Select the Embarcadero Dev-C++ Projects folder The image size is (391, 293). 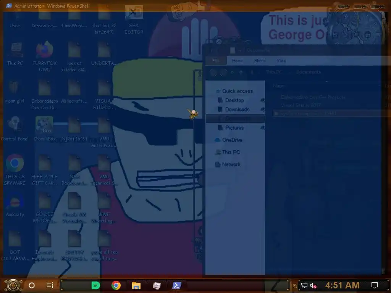pyautogui.click(x=313, y=97)
